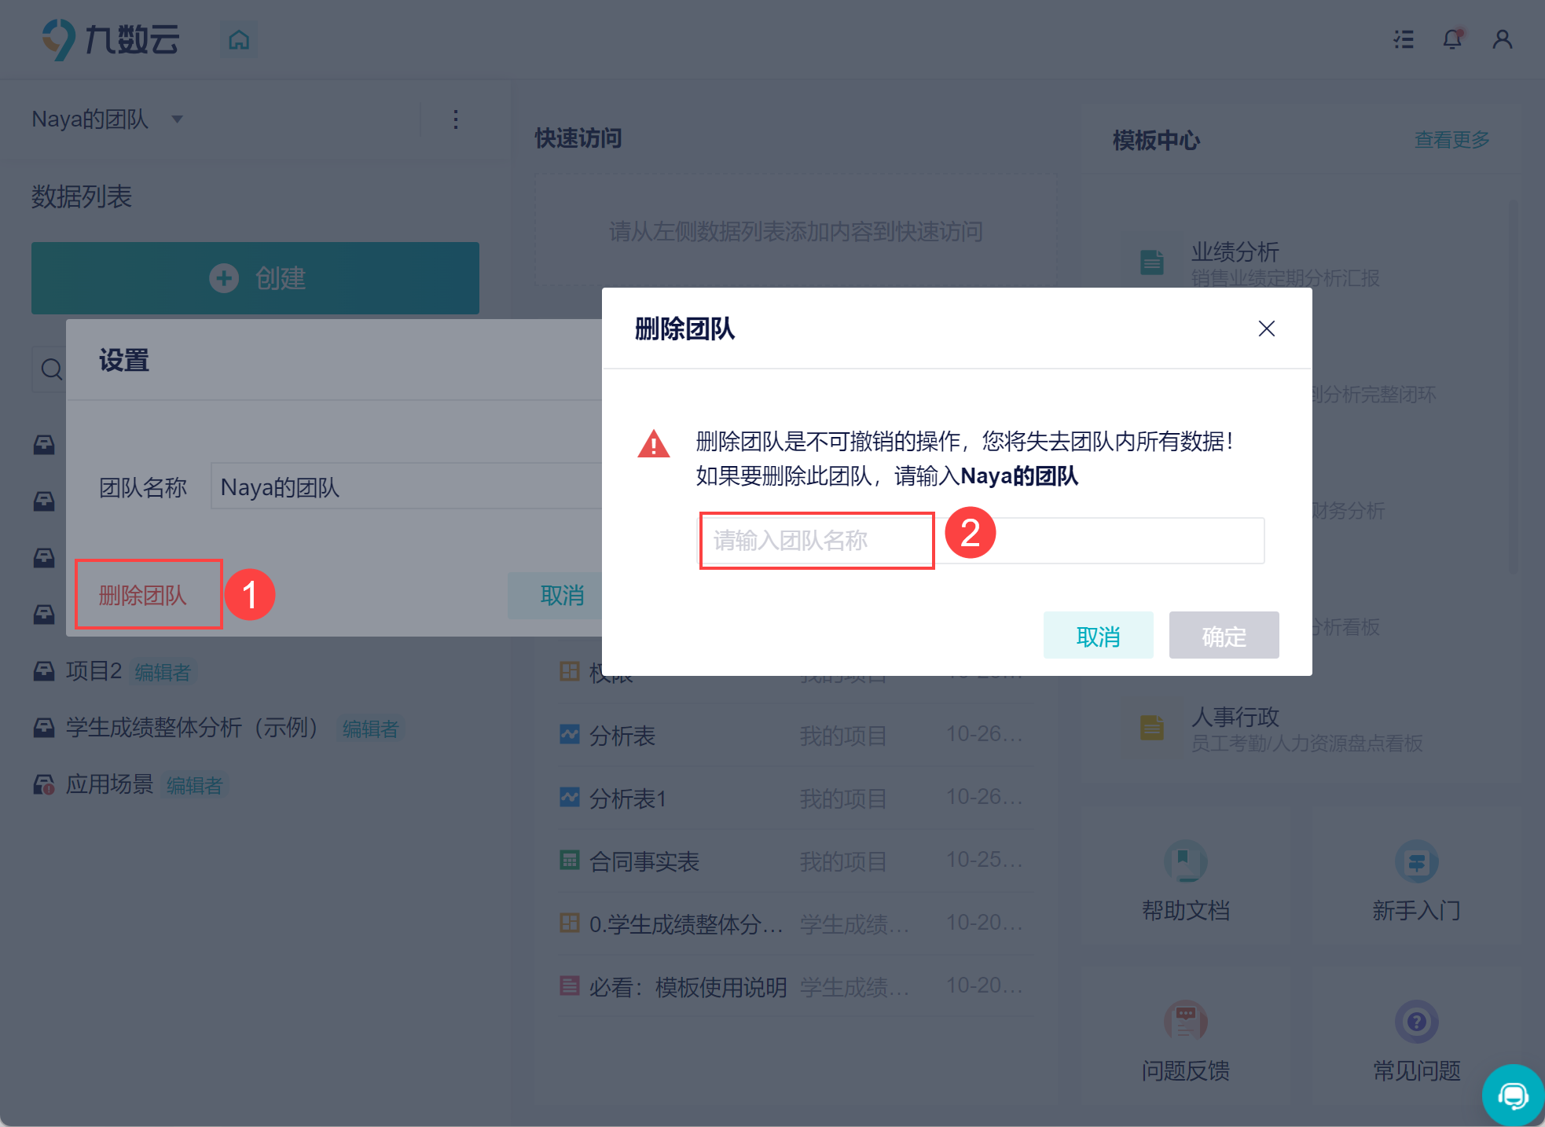Open notifications bell icon
This screenshot has height=1127, width=1545.
point(1452,39)
